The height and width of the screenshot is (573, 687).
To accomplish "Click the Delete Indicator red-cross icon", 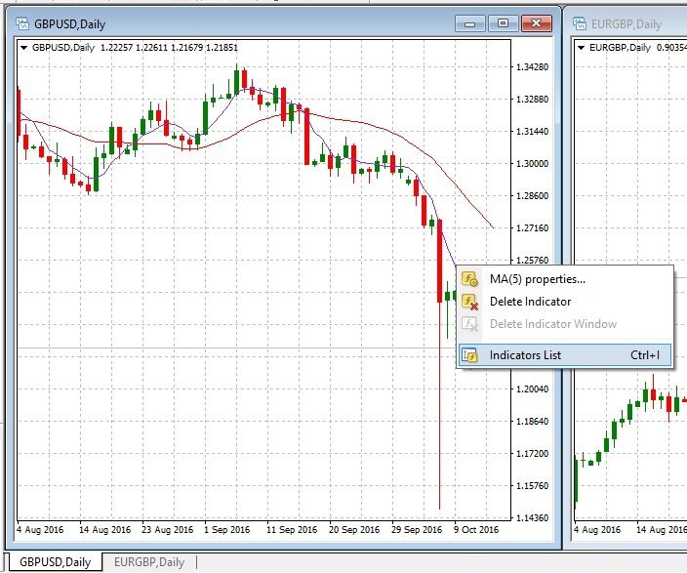I will (x=469, y=302).
